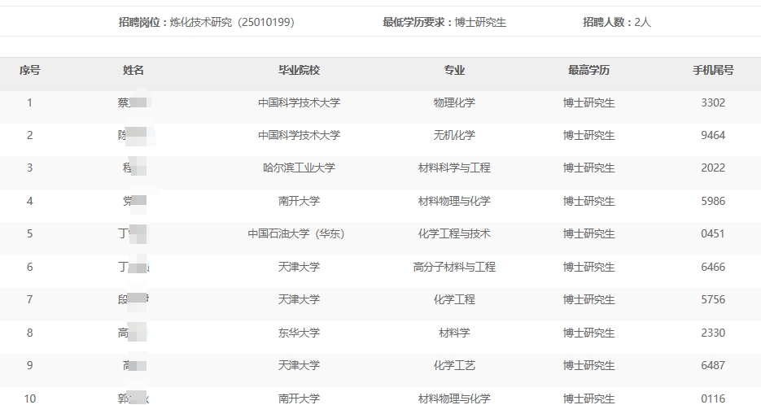Screen dimensions: 761x405
Task: Click phone tail number 9464
Action: pyautogui.click(x=713, y=136)
